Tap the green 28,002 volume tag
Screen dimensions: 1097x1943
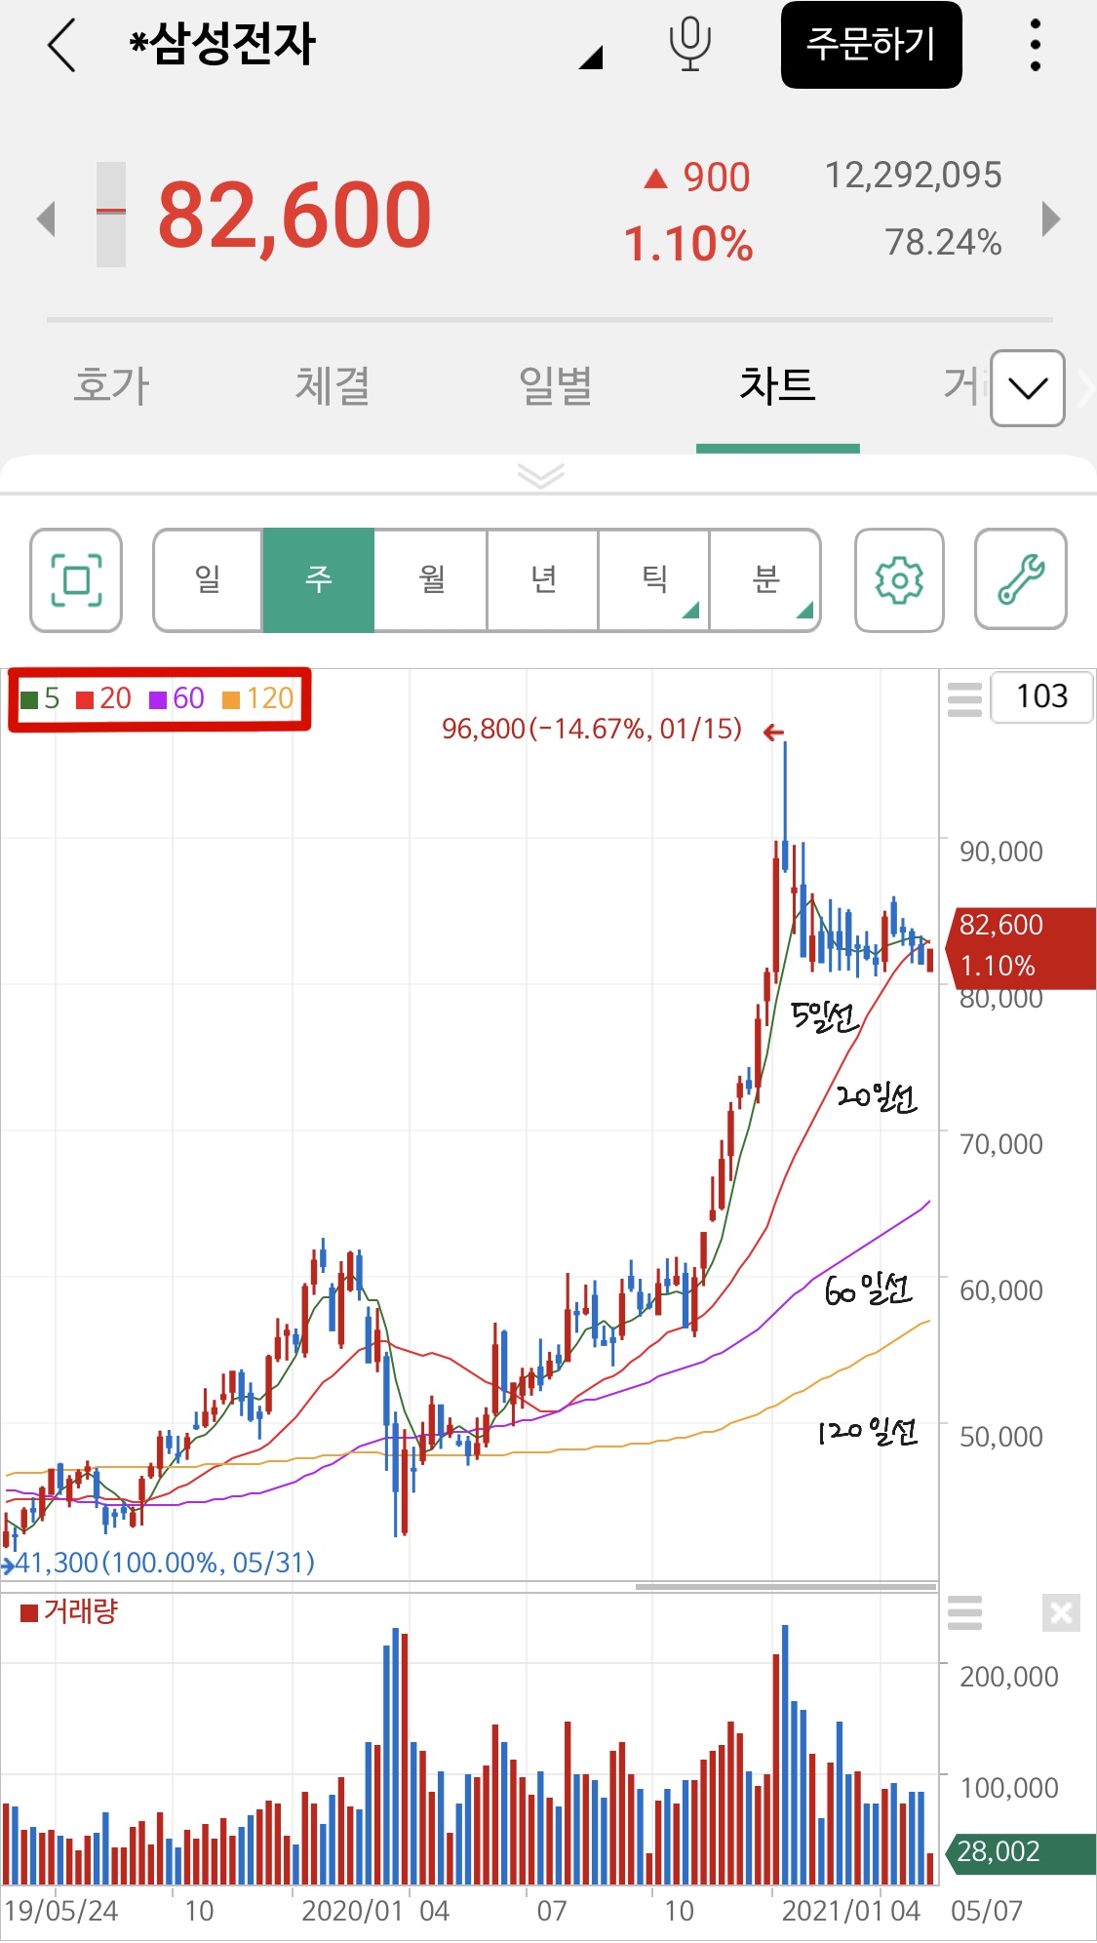tap(1021, 1852)
